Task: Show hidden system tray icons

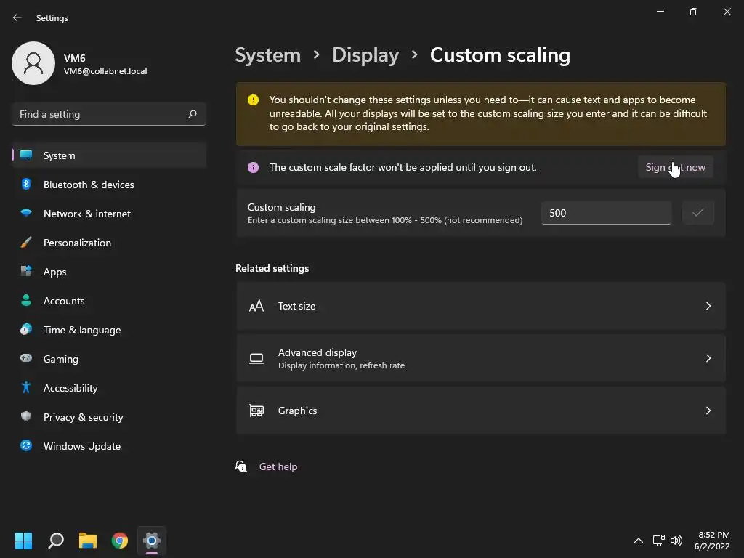Action: [638, 541]
